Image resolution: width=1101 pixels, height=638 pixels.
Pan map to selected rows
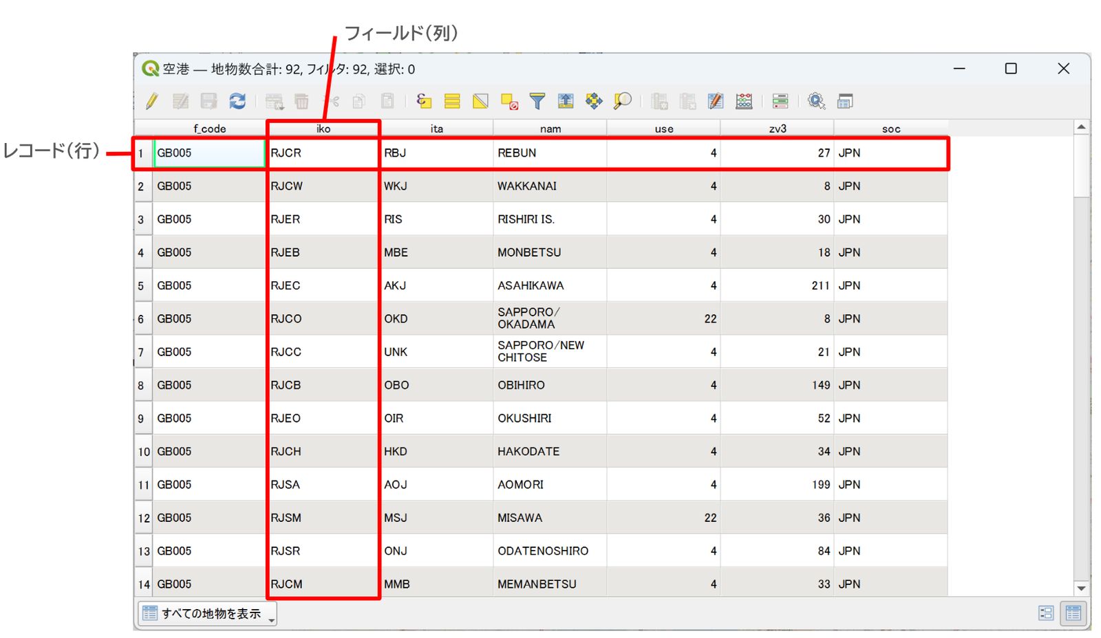click(x=594, y=102)
